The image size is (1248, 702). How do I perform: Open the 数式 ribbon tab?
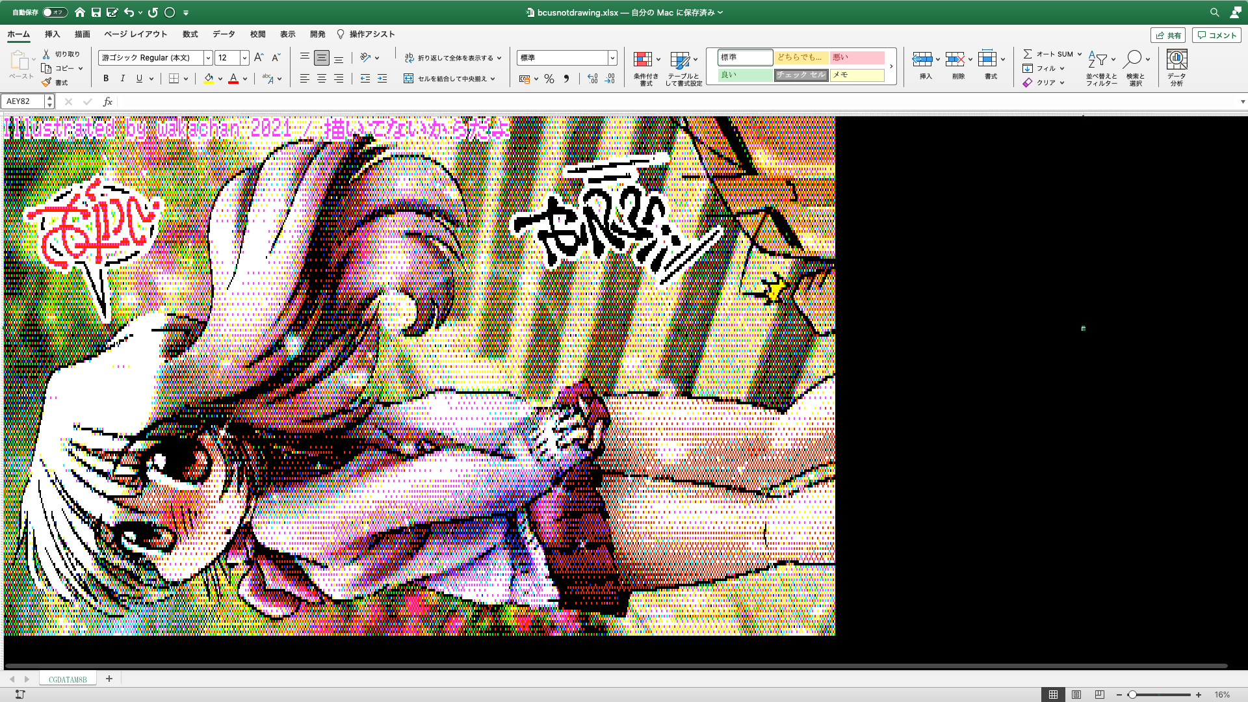coord(190,34)
